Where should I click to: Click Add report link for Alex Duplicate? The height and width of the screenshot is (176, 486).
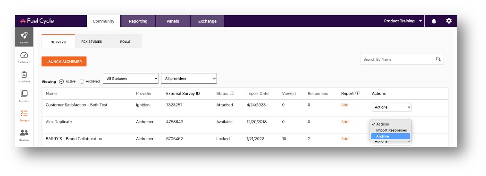pyautogui.click(x=344, y=122)
